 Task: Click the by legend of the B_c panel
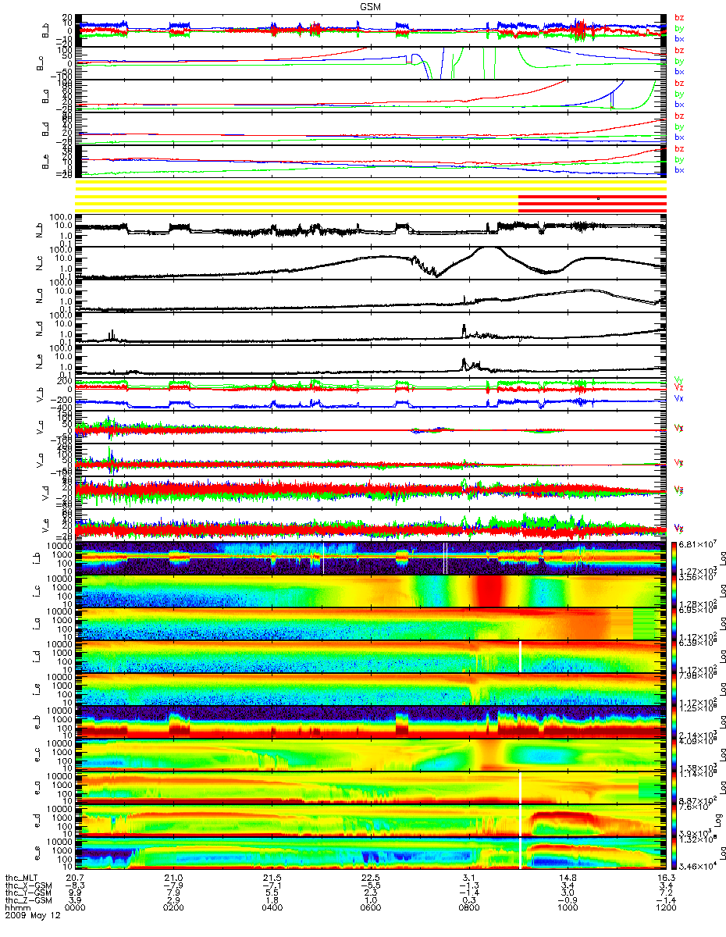[679, 60]
